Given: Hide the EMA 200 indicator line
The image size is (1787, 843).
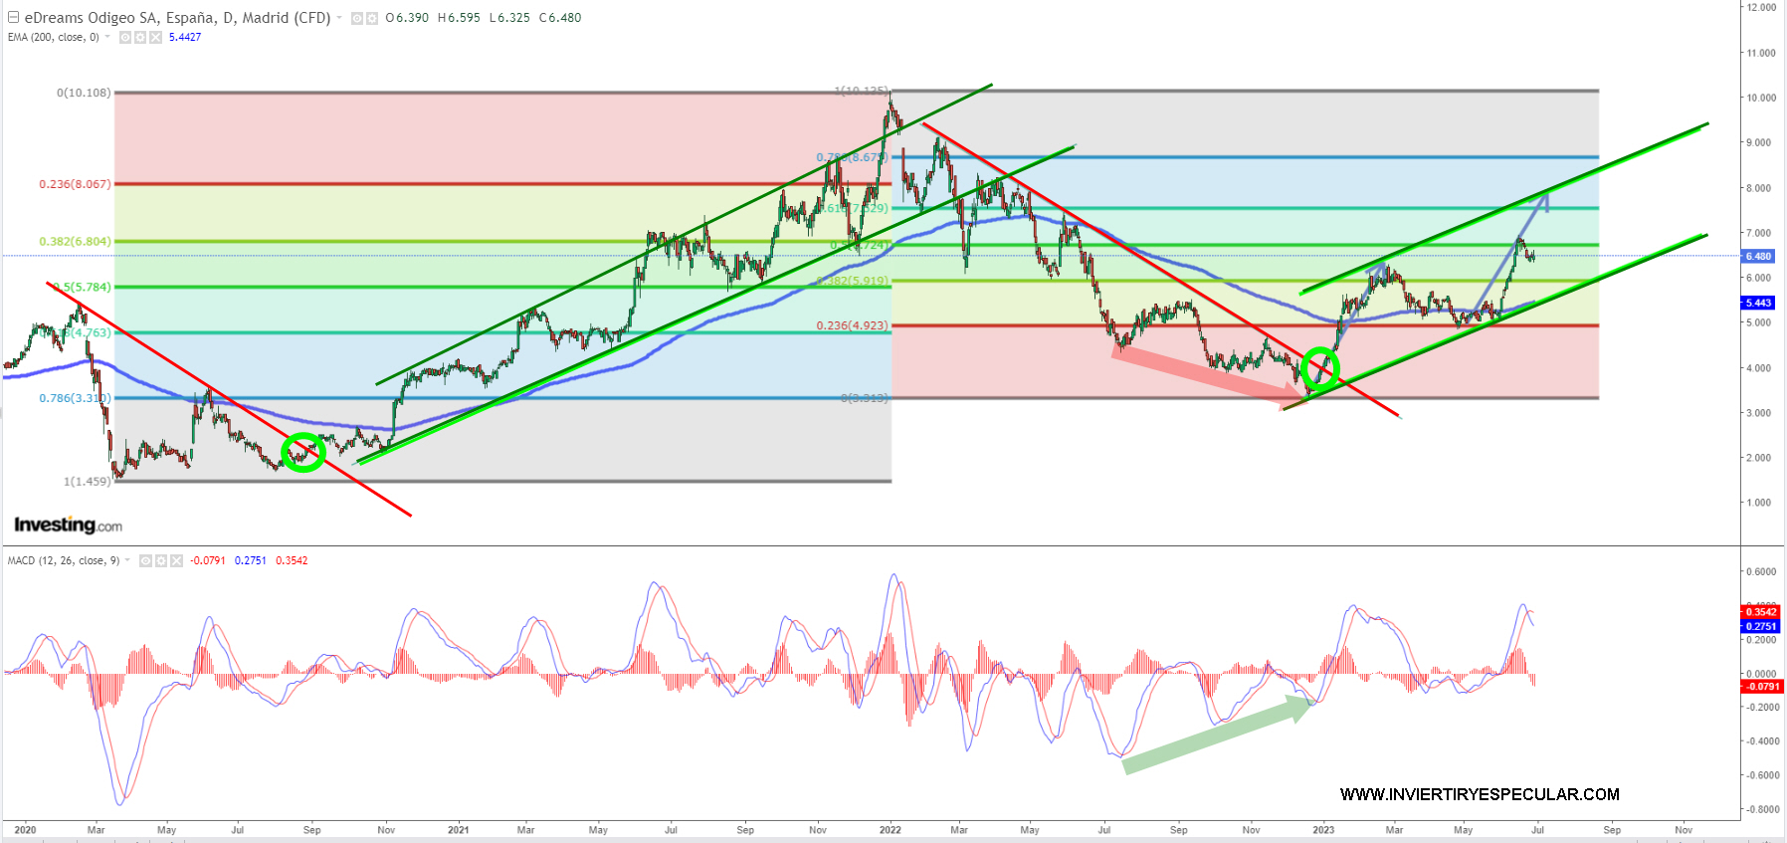Looking at the screenshot, I should (x=125, y=38).
